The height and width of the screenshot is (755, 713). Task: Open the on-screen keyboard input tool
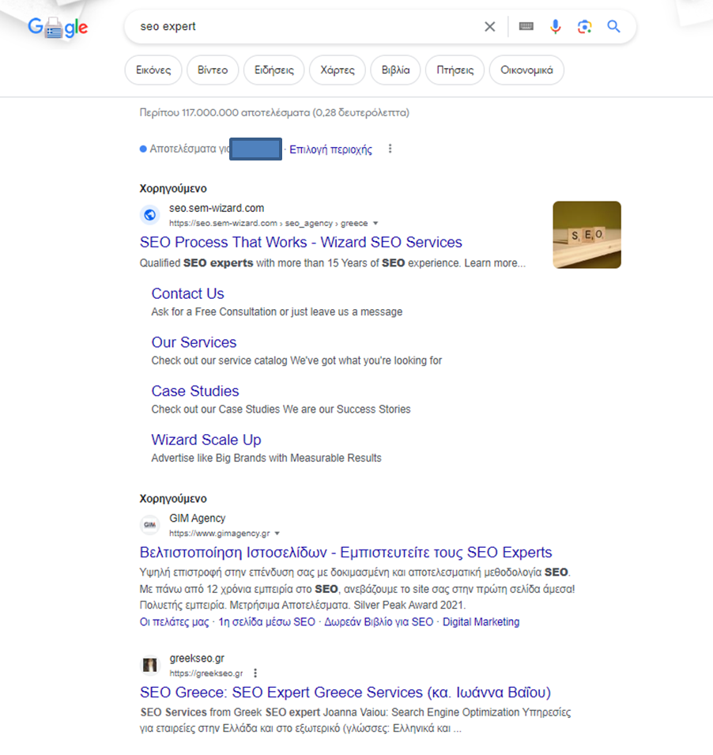tap(526, 27)
